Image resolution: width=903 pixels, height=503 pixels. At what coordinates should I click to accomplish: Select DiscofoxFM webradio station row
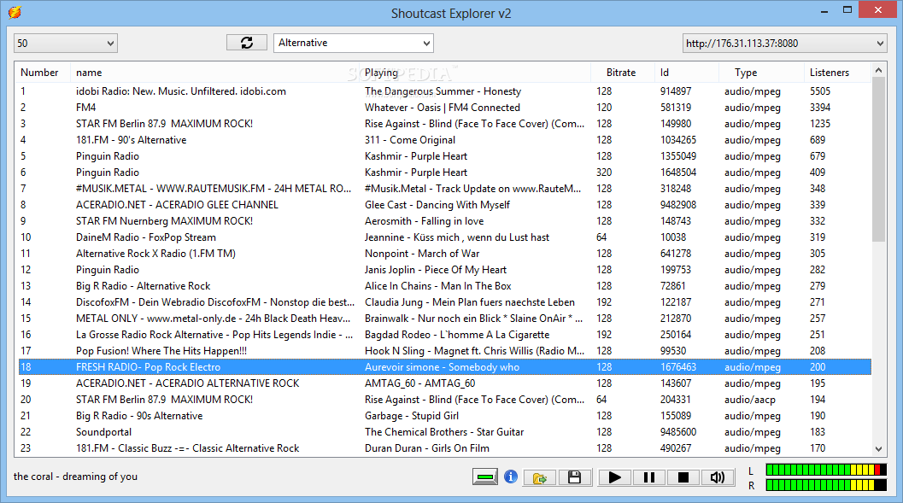pyautogui.click(x=444, y=302)
